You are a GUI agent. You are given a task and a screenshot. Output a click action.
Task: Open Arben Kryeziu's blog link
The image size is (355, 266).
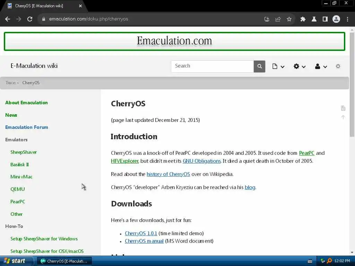click(250, 187)
